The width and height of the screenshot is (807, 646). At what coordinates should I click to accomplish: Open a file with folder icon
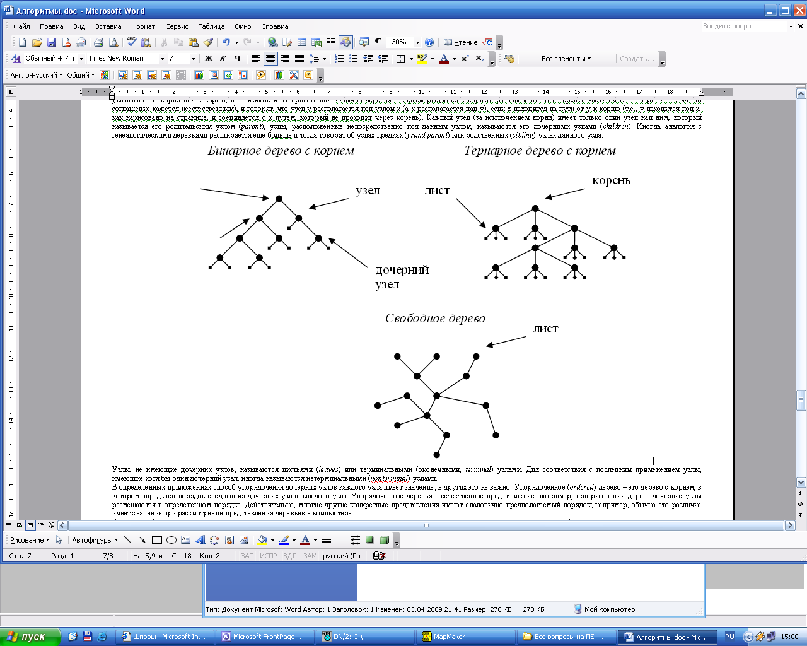click(x=37, y=42)
